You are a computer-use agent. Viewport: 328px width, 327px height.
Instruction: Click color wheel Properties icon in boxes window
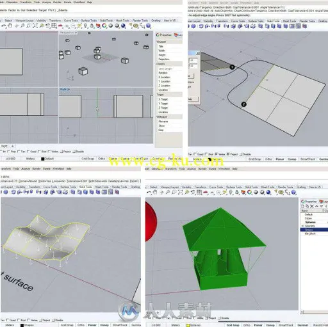(104, 26)
